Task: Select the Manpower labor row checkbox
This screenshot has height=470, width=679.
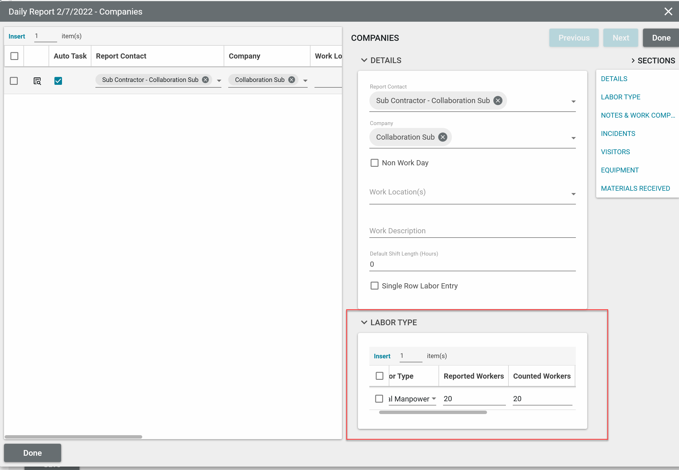Action: pyautogui.click(x=379, y=399)
